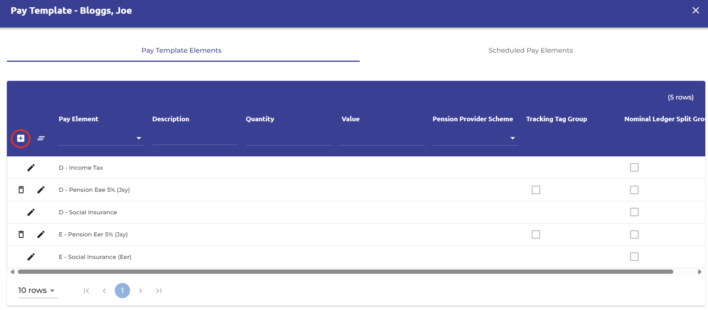Viewport: 708px width, 310px height.
Task: Click the Value column header
Action: point(351,119)
